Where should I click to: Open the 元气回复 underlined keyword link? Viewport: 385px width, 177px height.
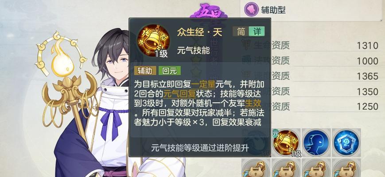[x=176, y=94]
